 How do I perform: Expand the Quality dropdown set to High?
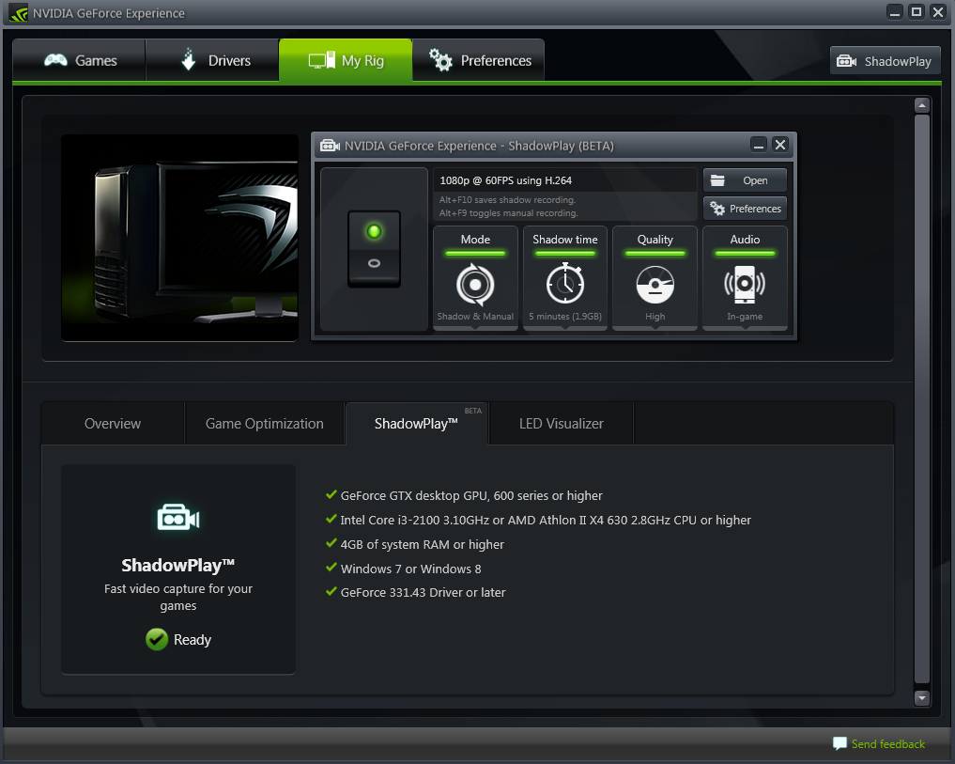coord(655,278)
